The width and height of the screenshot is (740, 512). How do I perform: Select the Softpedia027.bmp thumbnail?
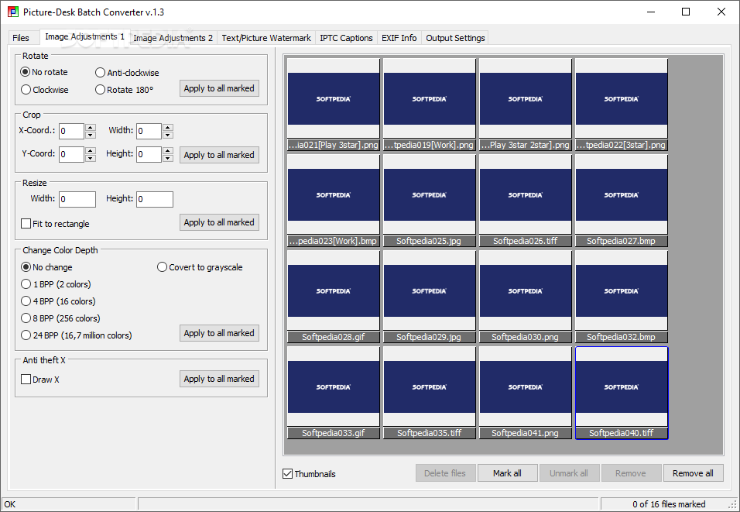622,201
